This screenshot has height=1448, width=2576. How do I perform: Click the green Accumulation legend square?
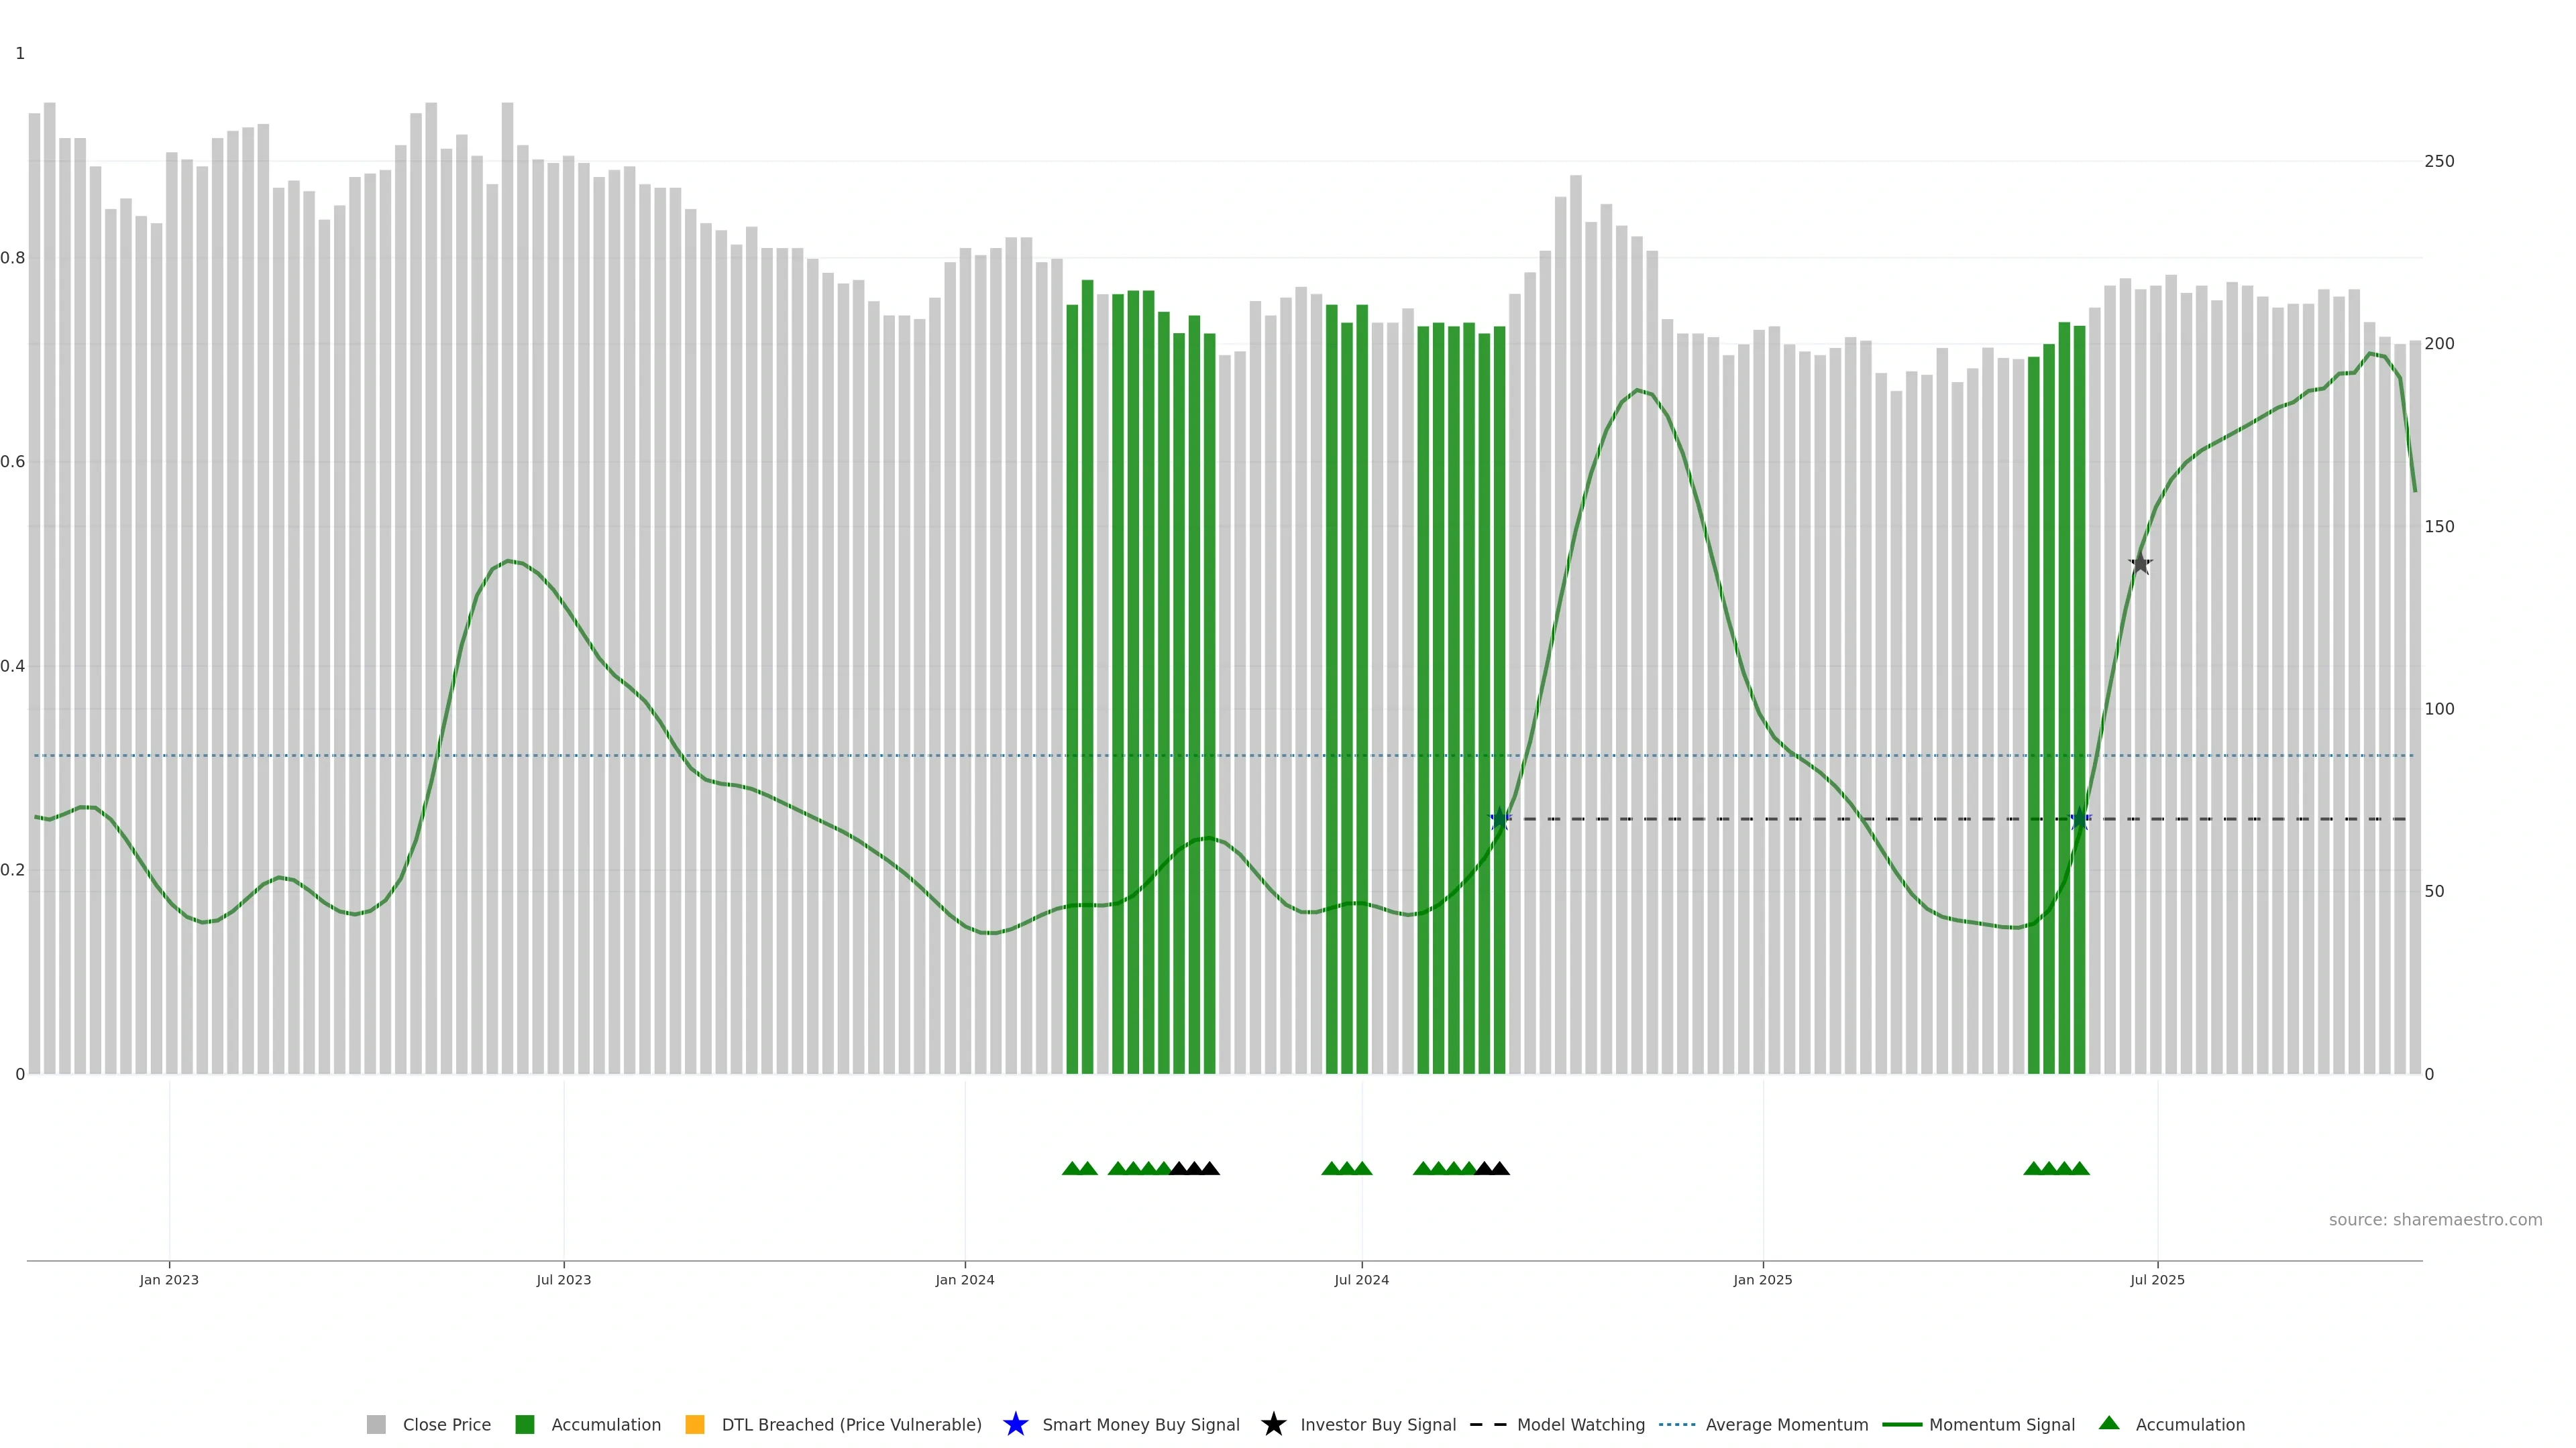pos(524,1424)
